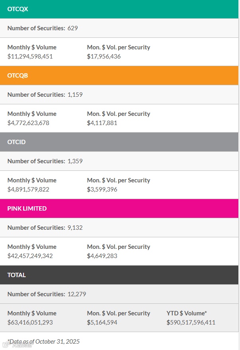The height and width of the screenshot is (350, 240).
Task: Click OTCQX Number of Securities value 629
Action: 73,28
